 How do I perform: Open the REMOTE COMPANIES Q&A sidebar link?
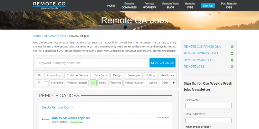point(202,47)
